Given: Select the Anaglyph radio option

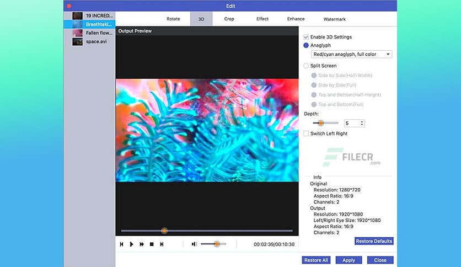Looking at the screenshot, I should click(x=306, y=45).
